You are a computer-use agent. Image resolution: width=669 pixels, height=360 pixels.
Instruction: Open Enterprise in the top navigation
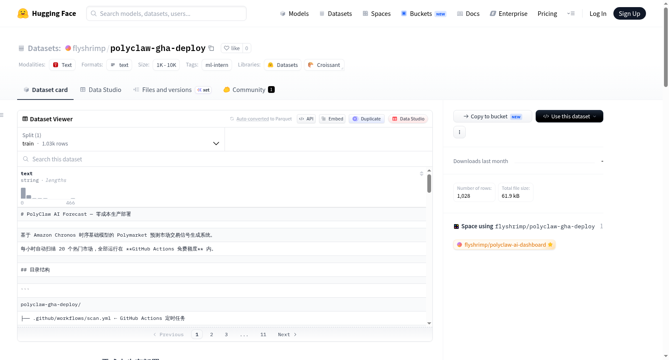pos(508,14)
